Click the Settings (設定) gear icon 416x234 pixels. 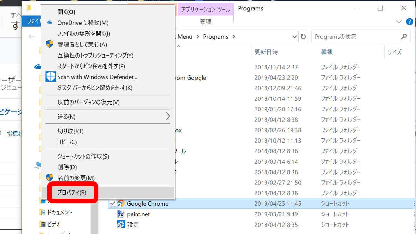tap(121, 225)
